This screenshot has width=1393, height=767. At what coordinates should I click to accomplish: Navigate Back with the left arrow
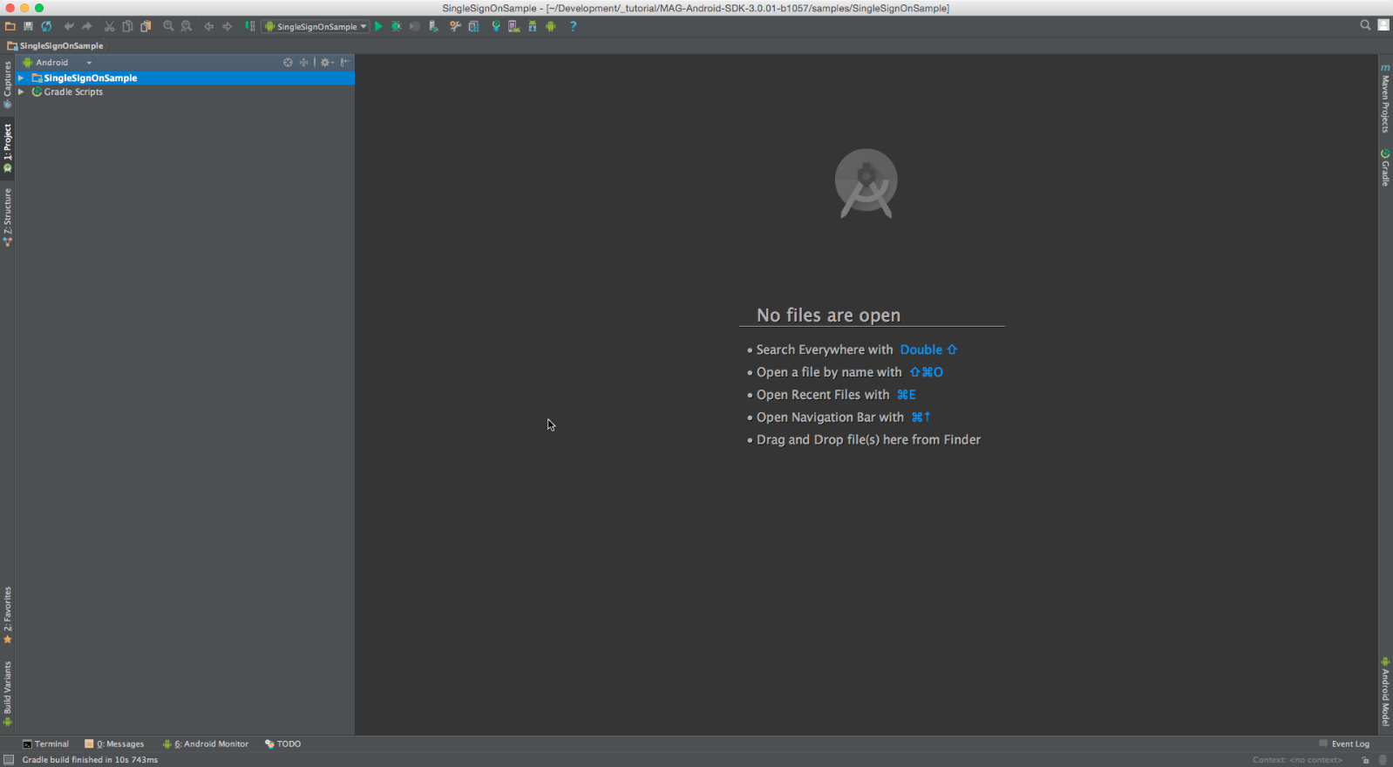(x=209, y=26)
